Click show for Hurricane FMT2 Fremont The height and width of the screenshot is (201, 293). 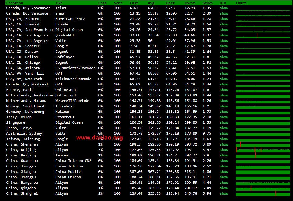pos(224,19)
